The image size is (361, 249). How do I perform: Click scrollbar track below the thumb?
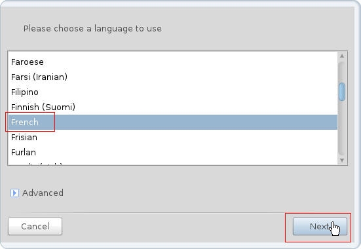(x=342, y=128)
